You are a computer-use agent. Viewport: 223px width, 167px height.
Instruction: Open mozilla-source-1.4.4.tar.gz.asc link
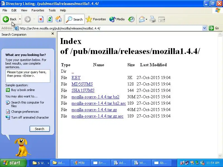(x=97, y=116)
